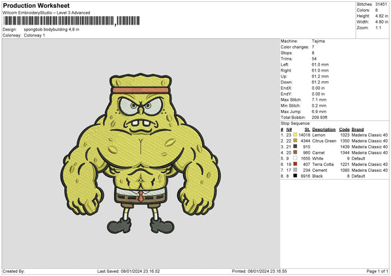Click the Citrus Green color swatch
This screenshot has height=276, width=391.
pyautogui.click(x=295, y=141)
